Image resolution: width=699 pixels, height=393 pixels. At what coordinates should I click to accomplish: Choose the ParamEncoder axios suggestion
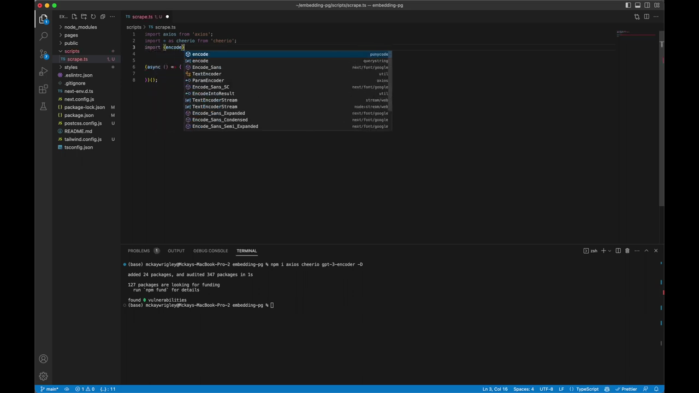click(x=287, y=80)
